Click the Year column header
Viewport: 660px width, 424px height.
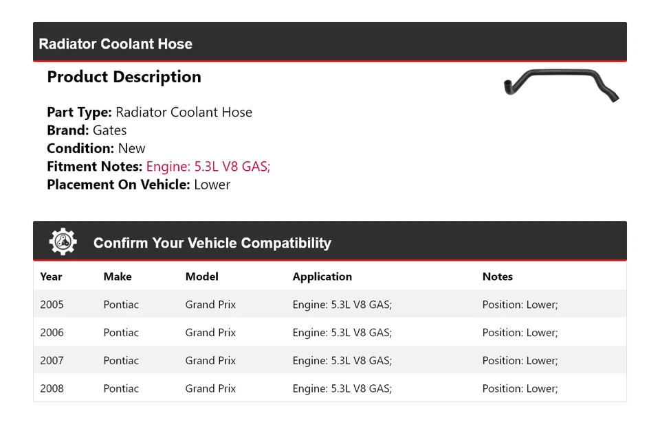[51, 276]
